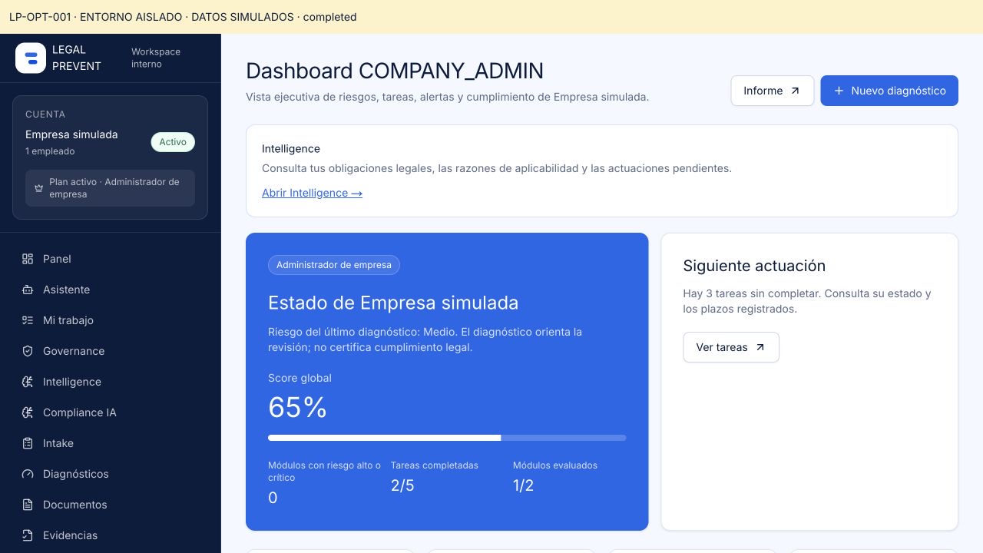
Task: Click the arrow icon on Informe button
Action: [x=796, y=91]
